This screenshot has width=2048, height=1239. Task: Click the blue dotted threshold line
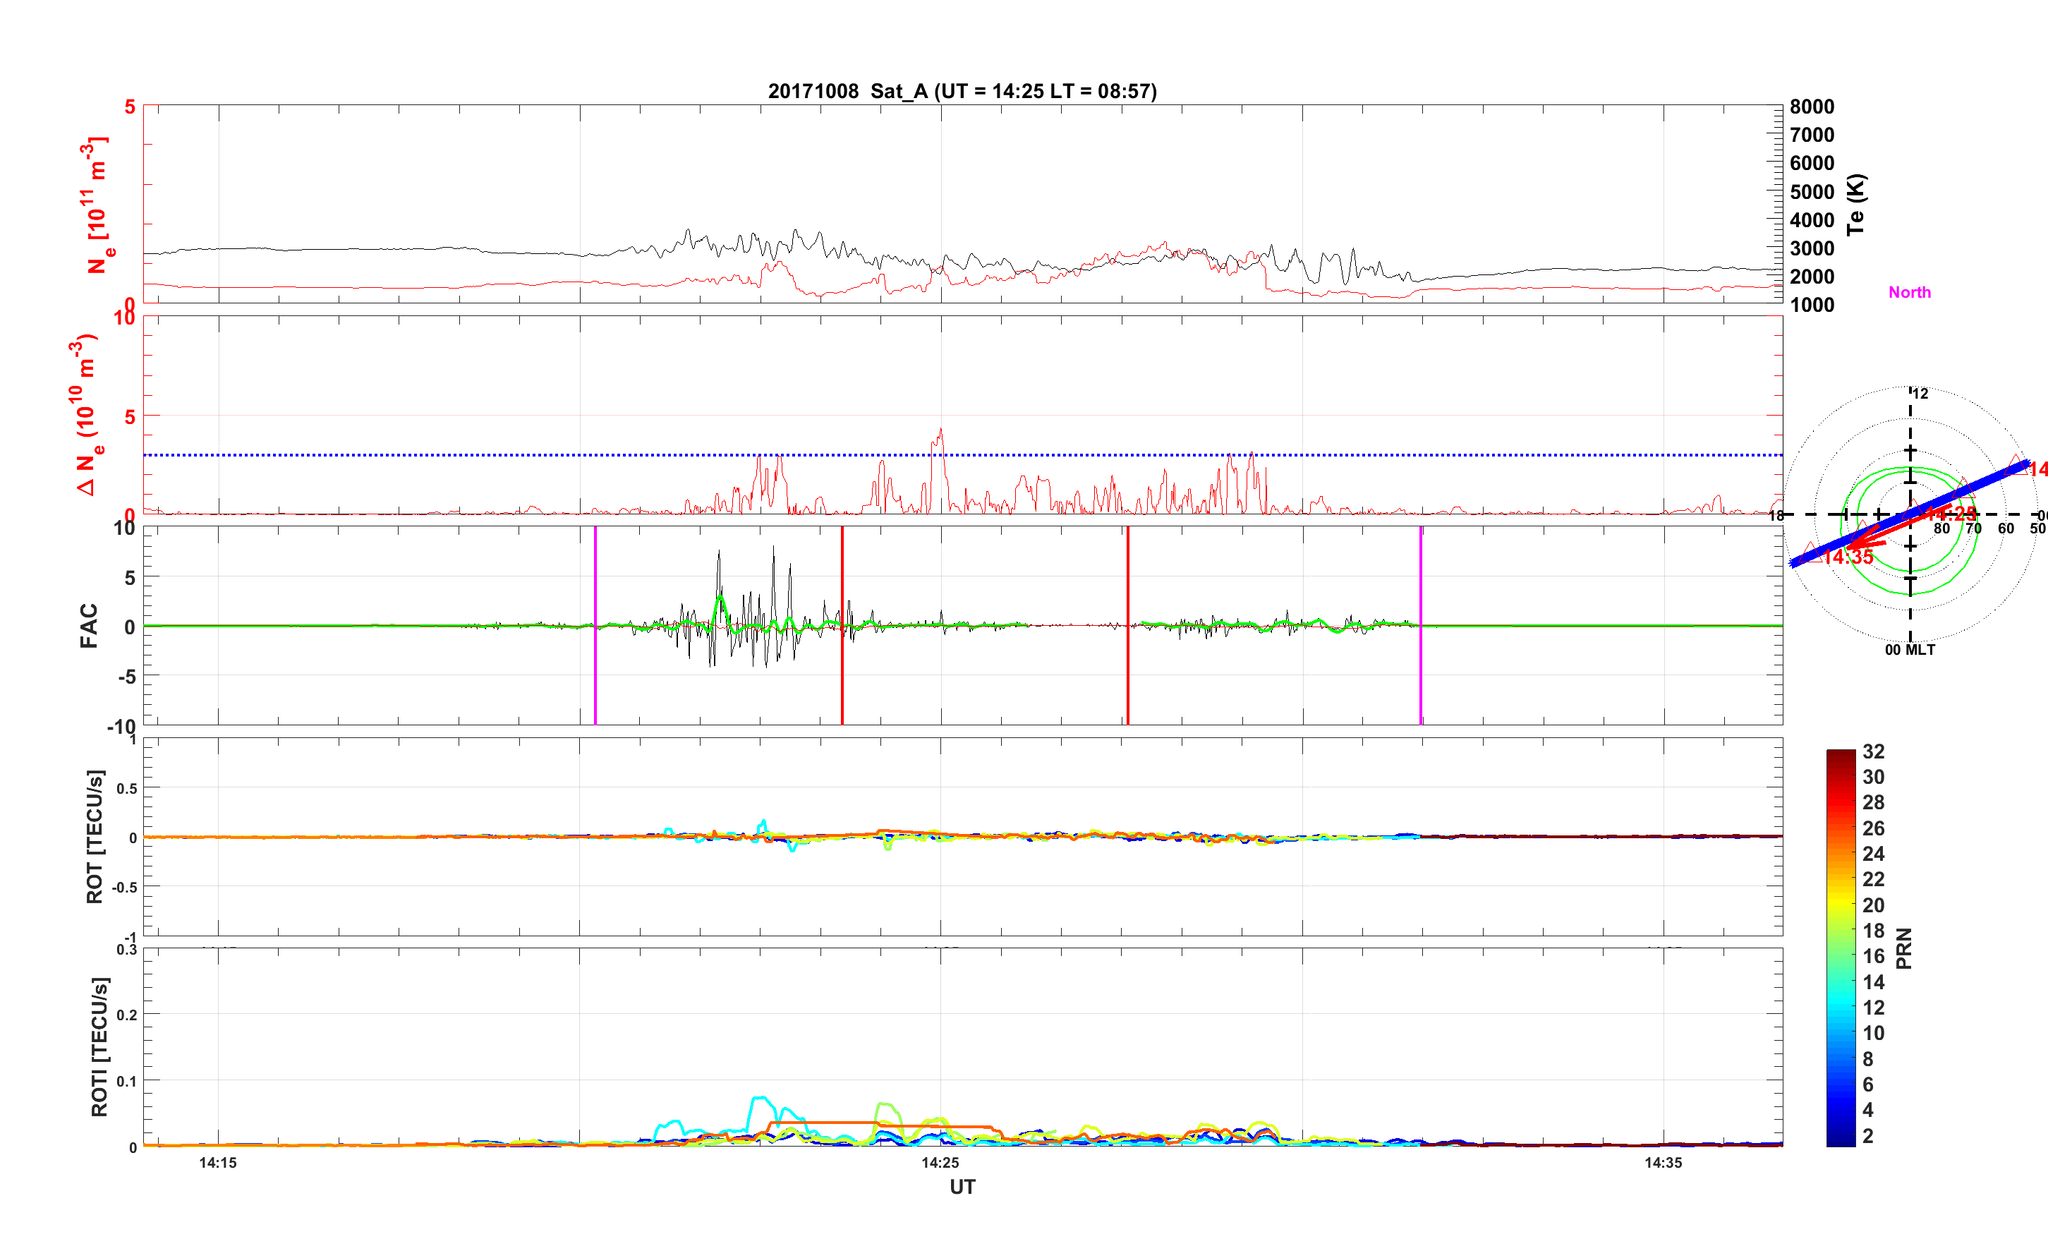click(x=962, y=455)
